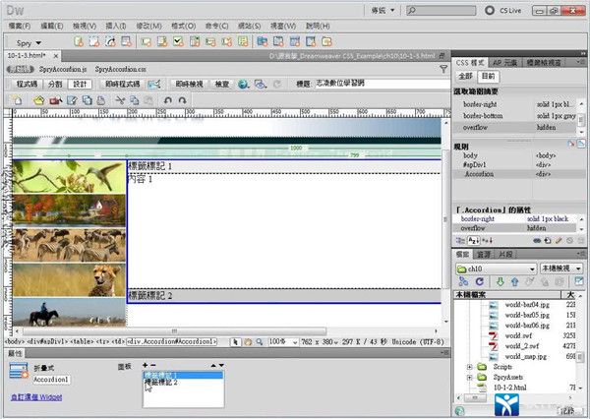Refresh the Files panel listing
The image size is (590, 419).
click(479, 281)
